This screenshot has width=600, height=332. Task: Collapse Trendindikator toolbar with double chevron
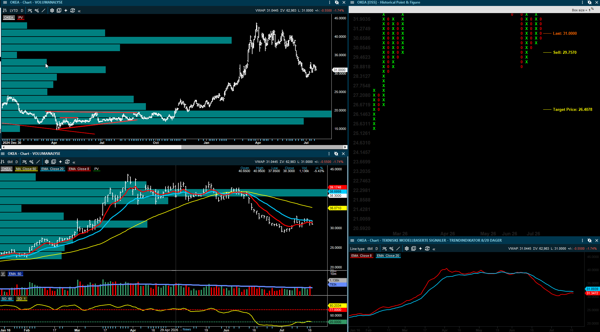434,249
